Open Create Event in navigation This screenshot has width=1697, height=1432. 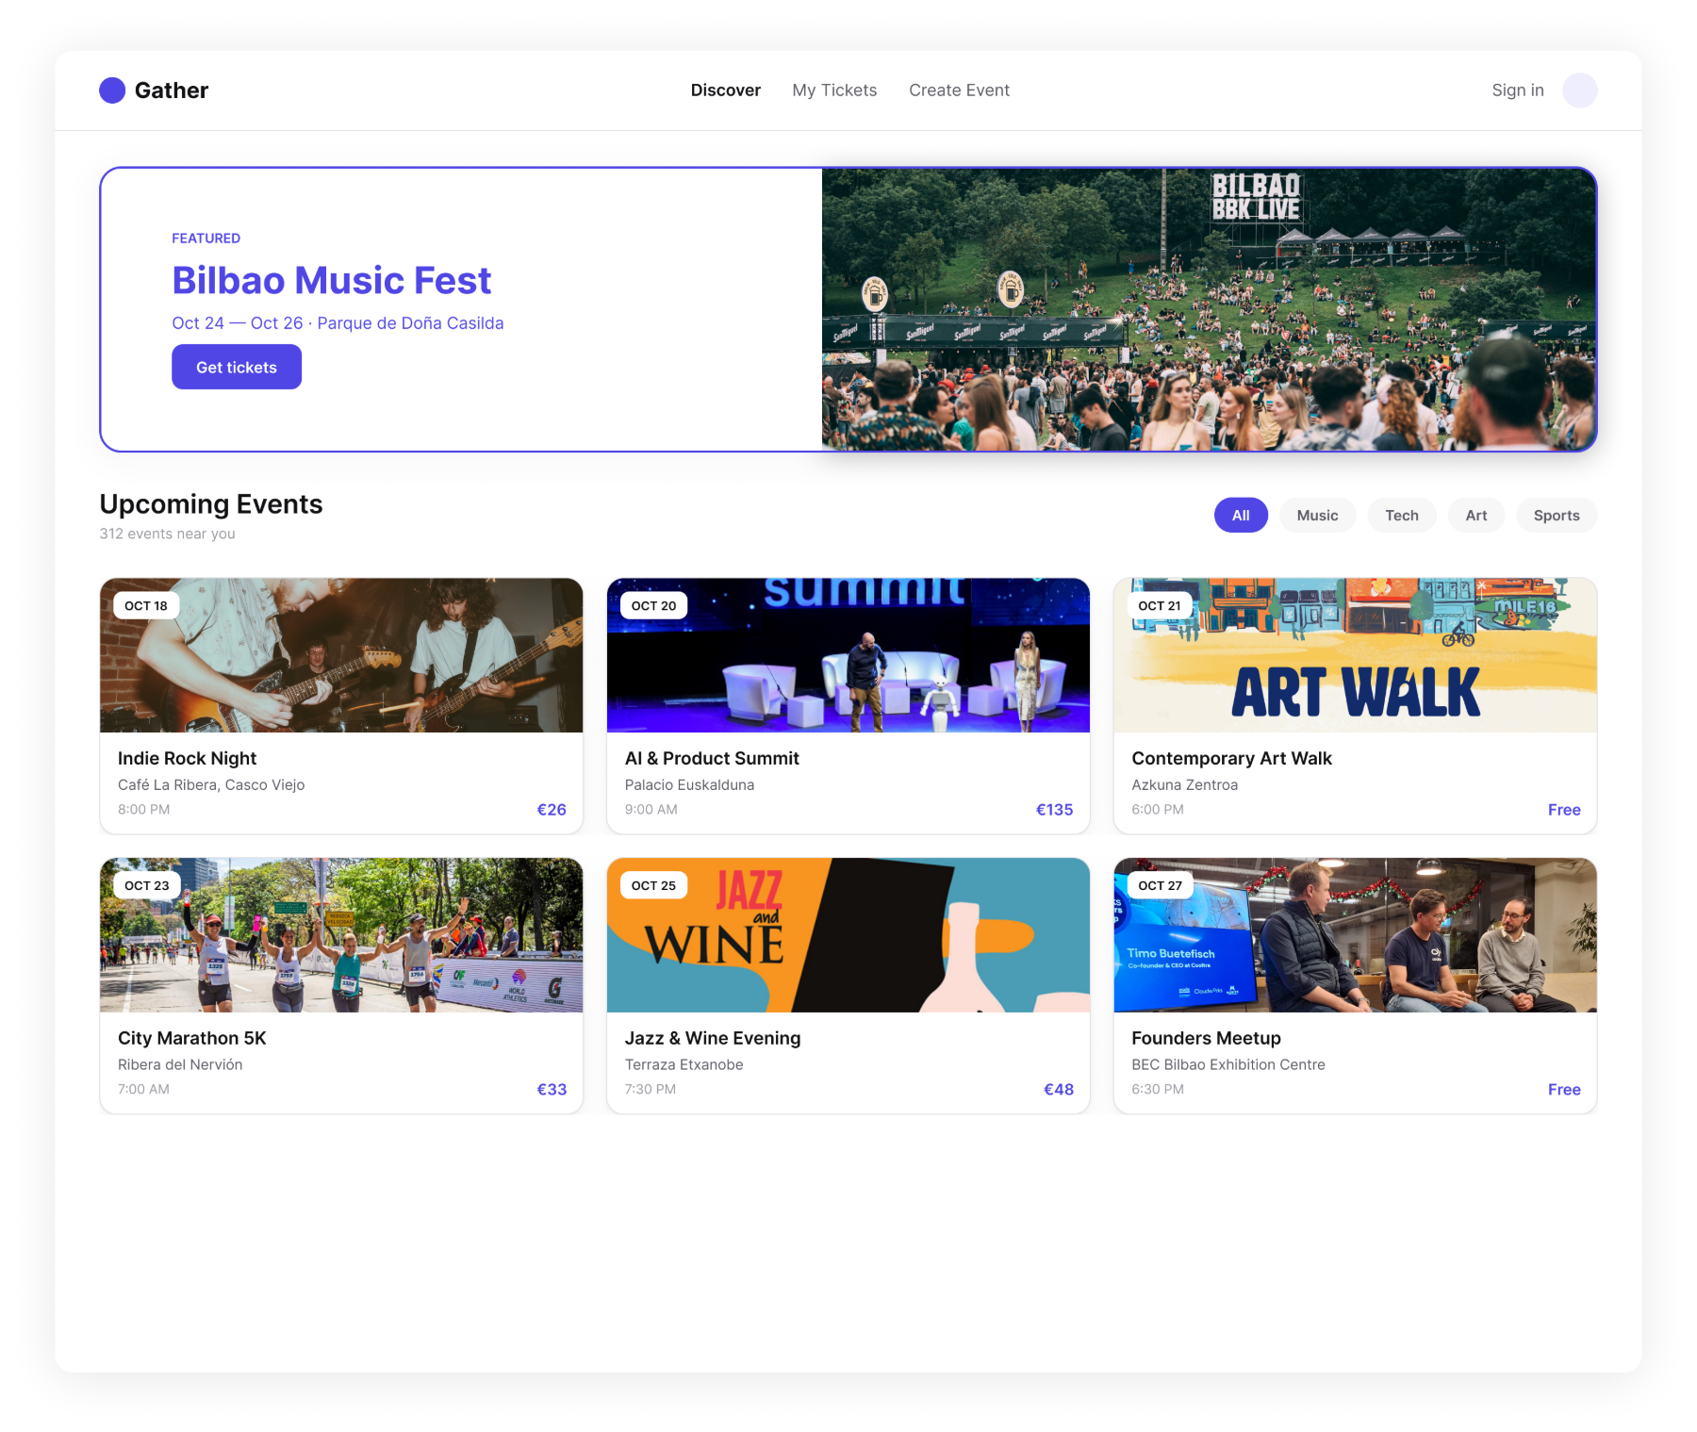[x=959, y=91]
